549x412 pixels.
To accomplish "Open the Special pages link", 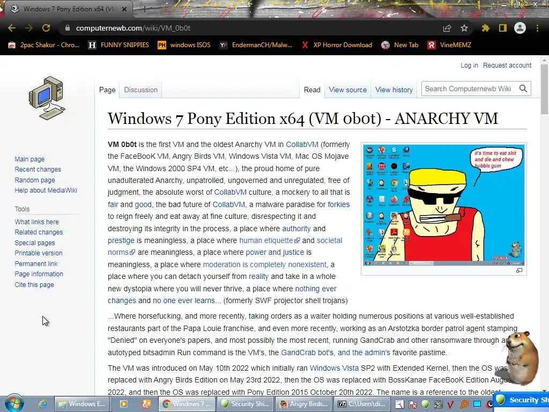I will (x=35, y=243).
